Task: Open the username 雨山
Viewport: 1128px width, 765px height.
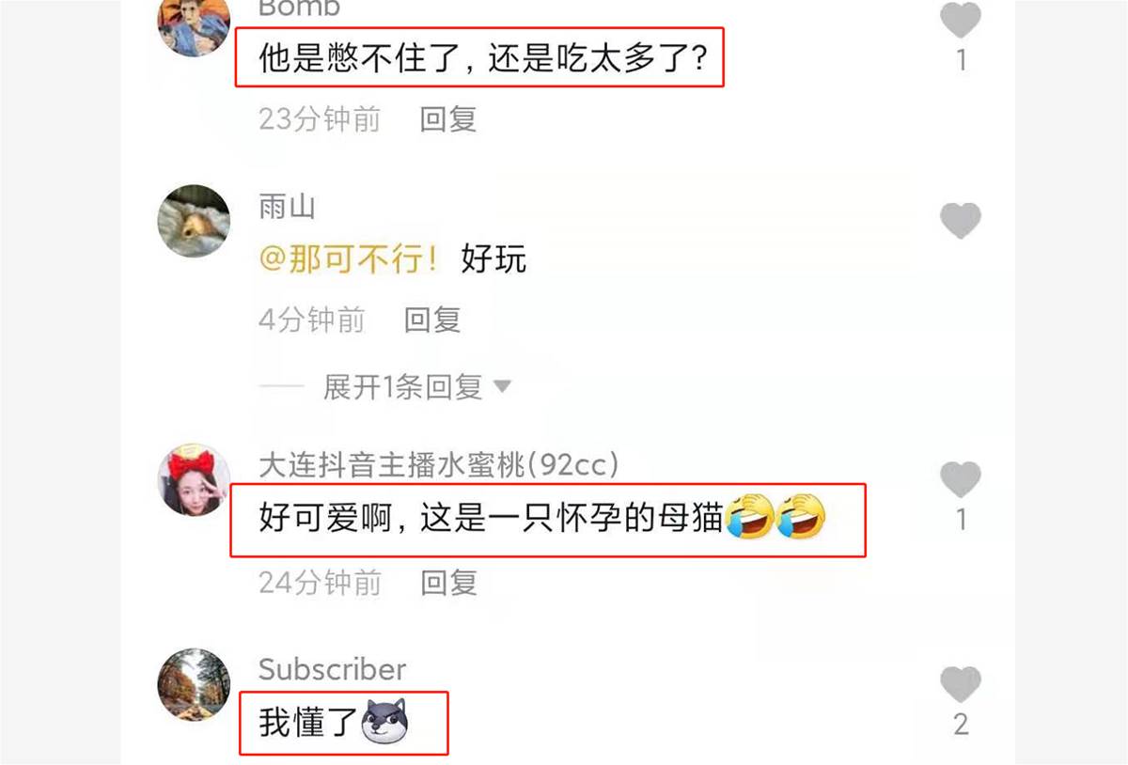Action: point(287,207)
